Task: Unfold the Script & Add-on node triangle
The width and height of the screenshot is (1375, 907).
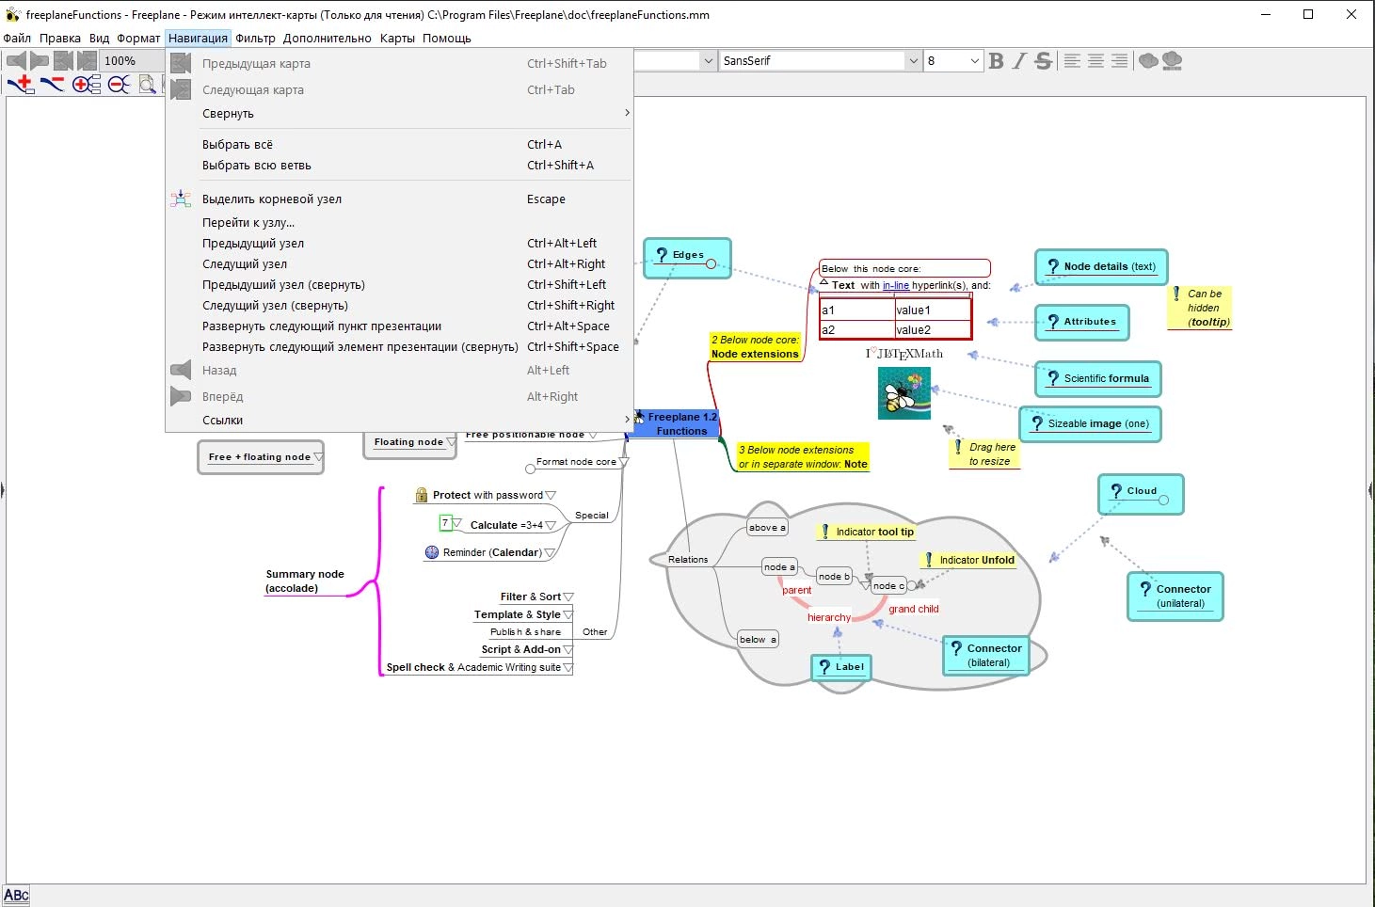Action: pyautogui.click(x=568, y=650)
